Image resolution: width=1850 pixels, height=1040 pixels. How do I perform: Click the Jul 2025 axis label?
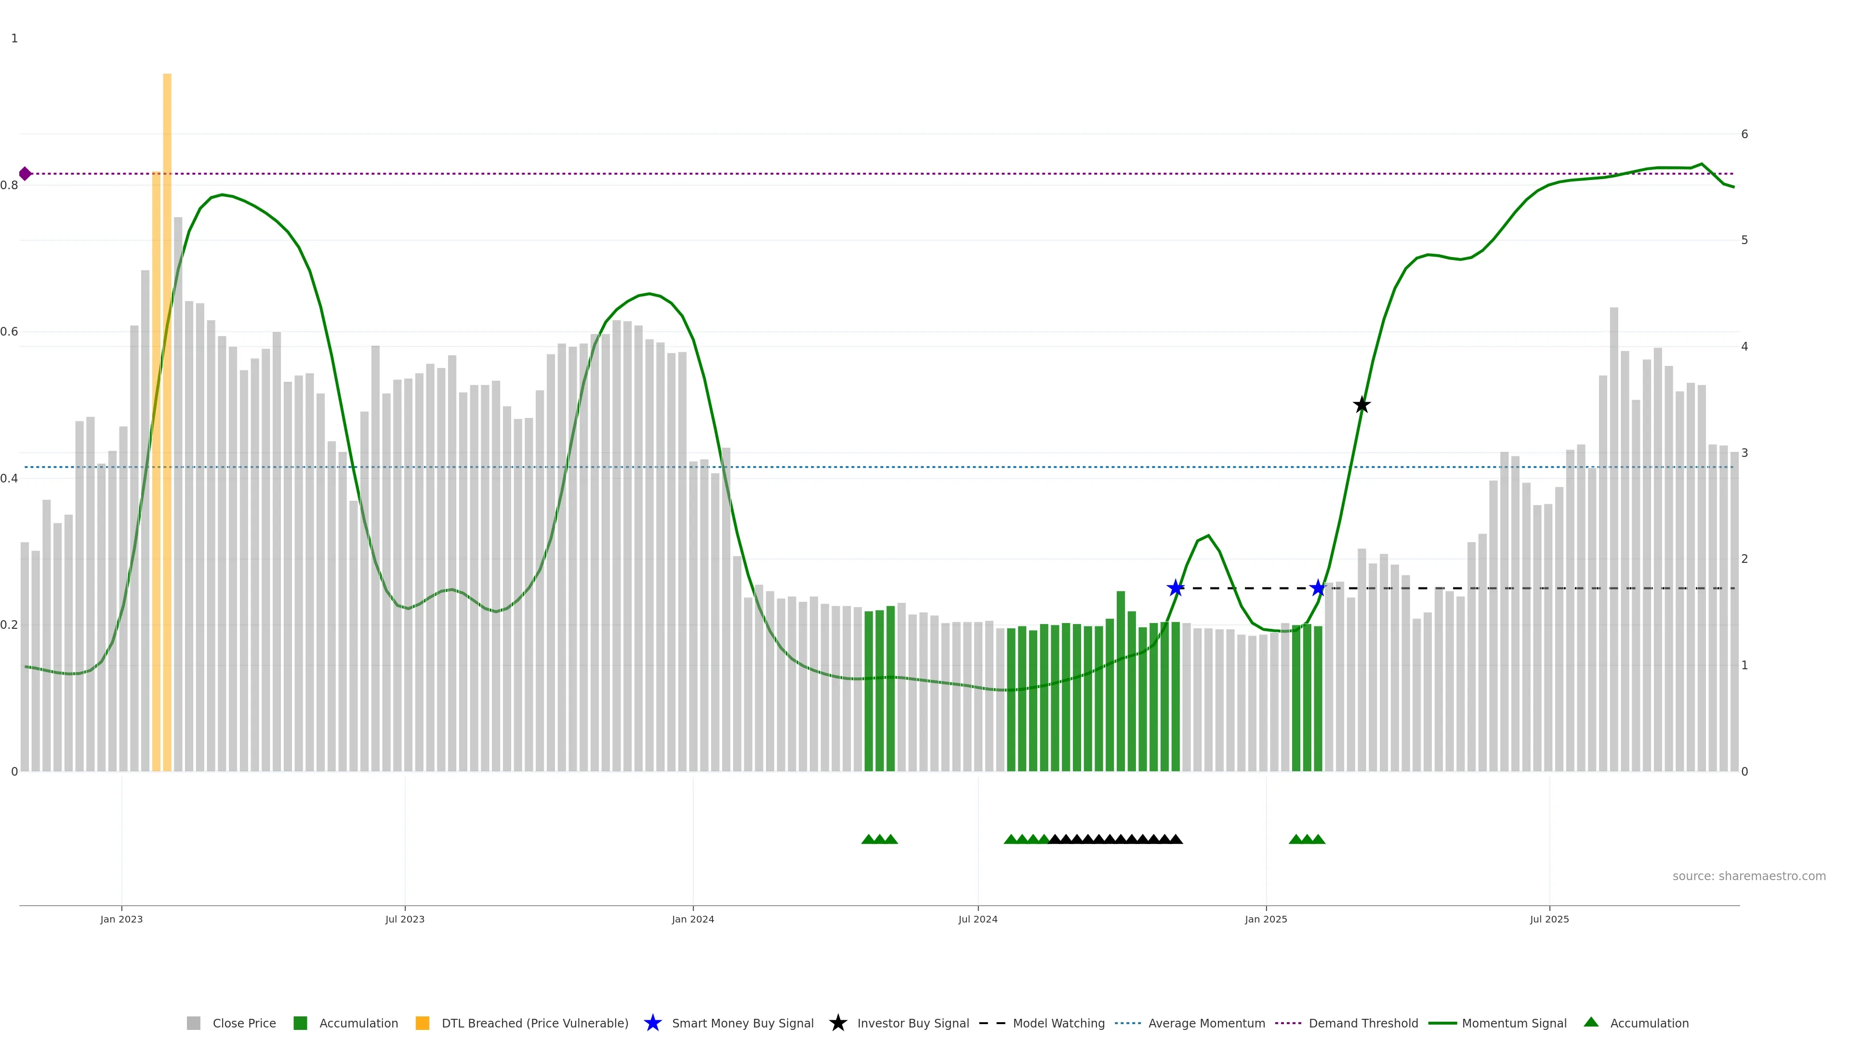click(x=1549, y=919)
